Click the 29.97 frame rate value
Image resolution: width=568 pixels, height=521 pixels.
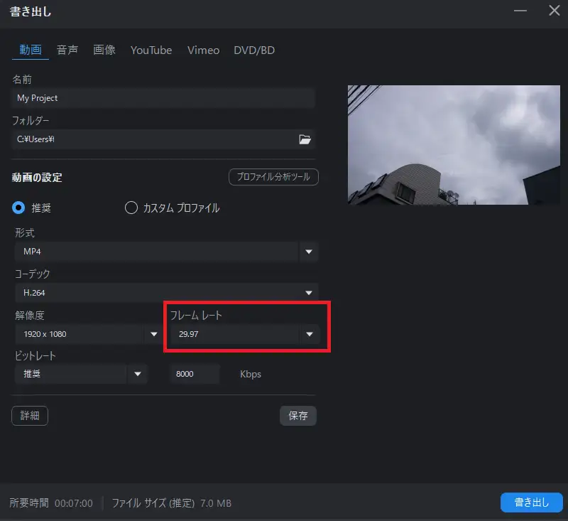click(188, 334)
